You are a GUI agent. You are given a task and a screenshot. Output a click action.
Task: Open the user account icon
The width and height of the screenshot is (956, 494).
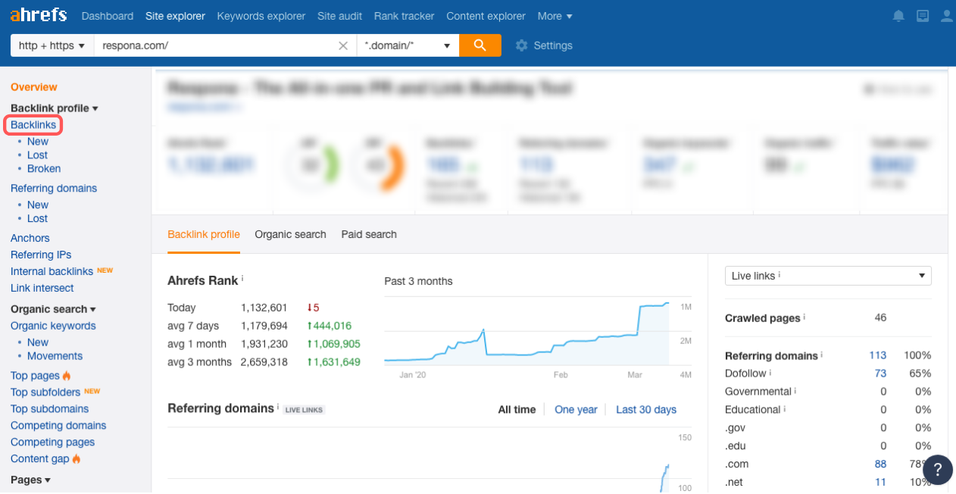(x=946, y=16)
